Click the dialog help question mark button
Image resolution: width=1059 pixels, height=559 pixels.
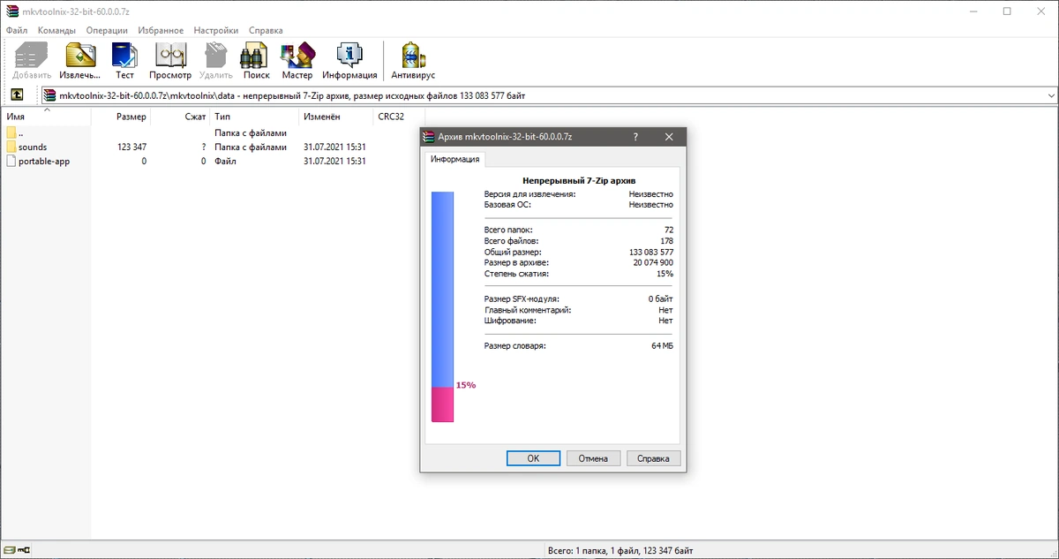click(x=635, y=137)
